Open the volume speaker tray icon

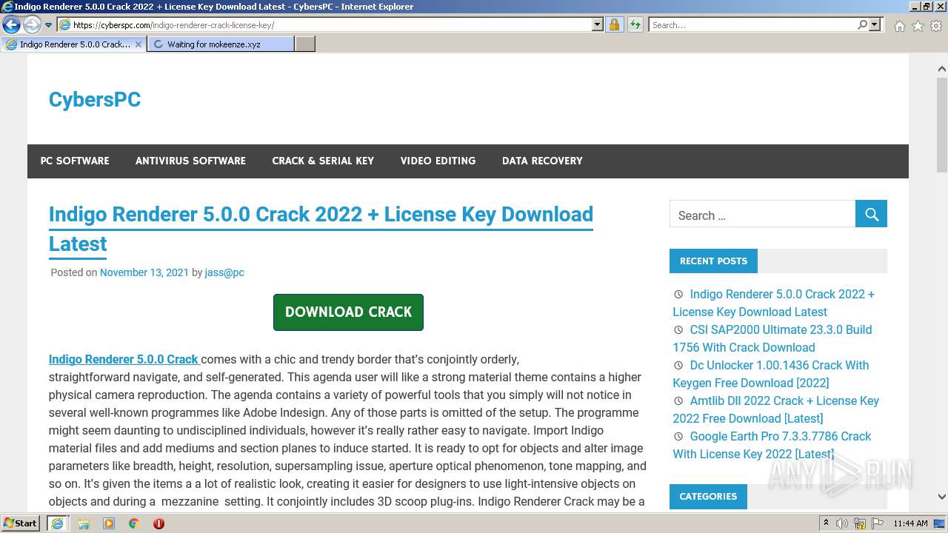(x=842, y=523)
